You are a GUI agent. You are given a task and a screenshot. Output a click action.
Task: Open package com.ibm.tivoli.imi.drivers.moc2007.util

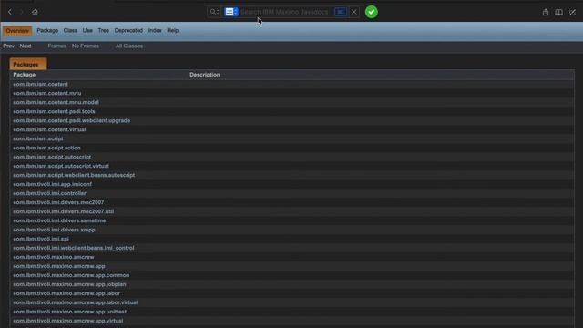[x=64, y=211]
